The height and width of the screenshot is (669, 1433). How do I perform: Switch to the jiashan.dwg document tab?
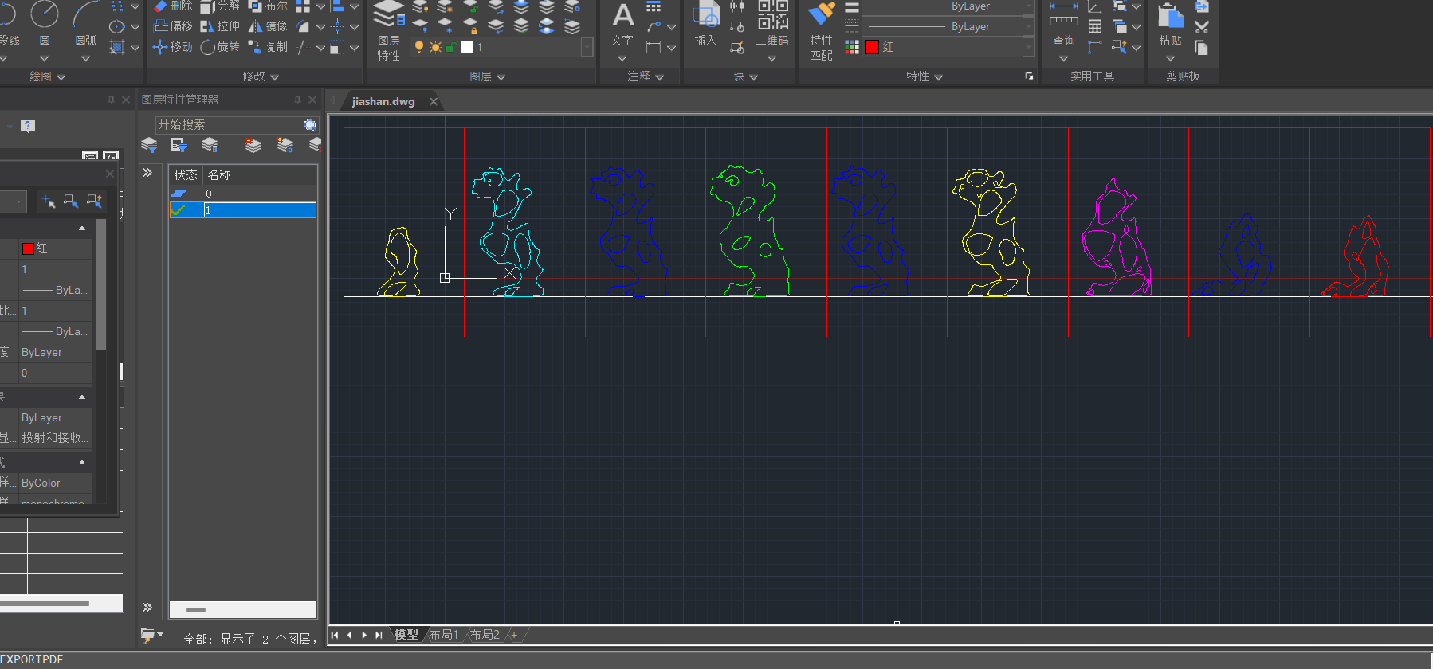point(383,101)
